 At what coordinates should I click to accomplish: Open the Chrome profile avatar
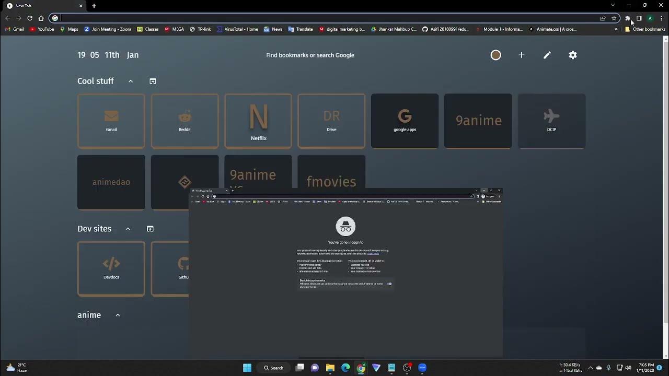[x=650, y=18]
